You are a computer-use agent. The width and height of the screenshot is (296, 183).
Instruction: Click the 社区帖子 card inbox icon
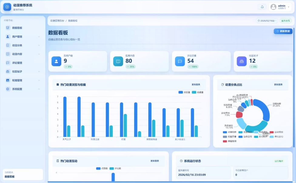point(242,61)
